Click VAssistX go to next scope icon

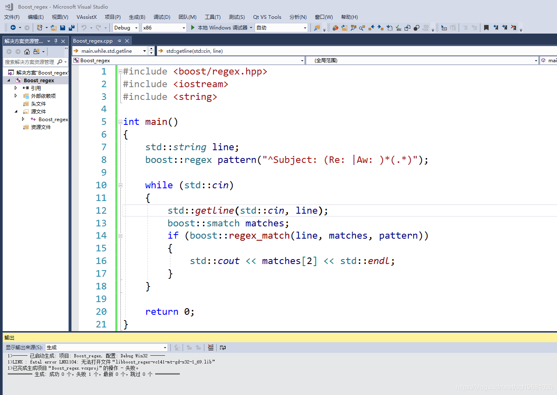380,27
